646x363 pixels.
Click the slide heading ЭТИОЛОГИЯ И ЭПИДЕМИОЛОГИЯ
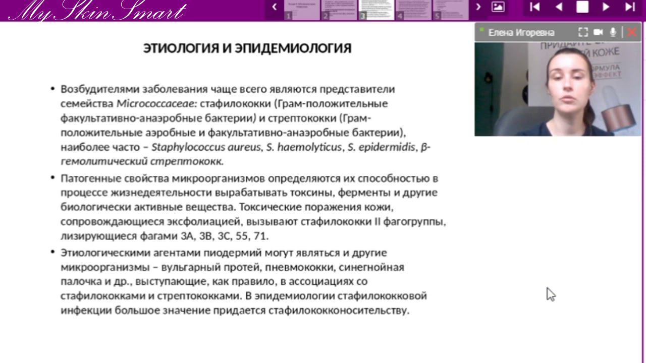pyautogui.click(x=247, y=48)
